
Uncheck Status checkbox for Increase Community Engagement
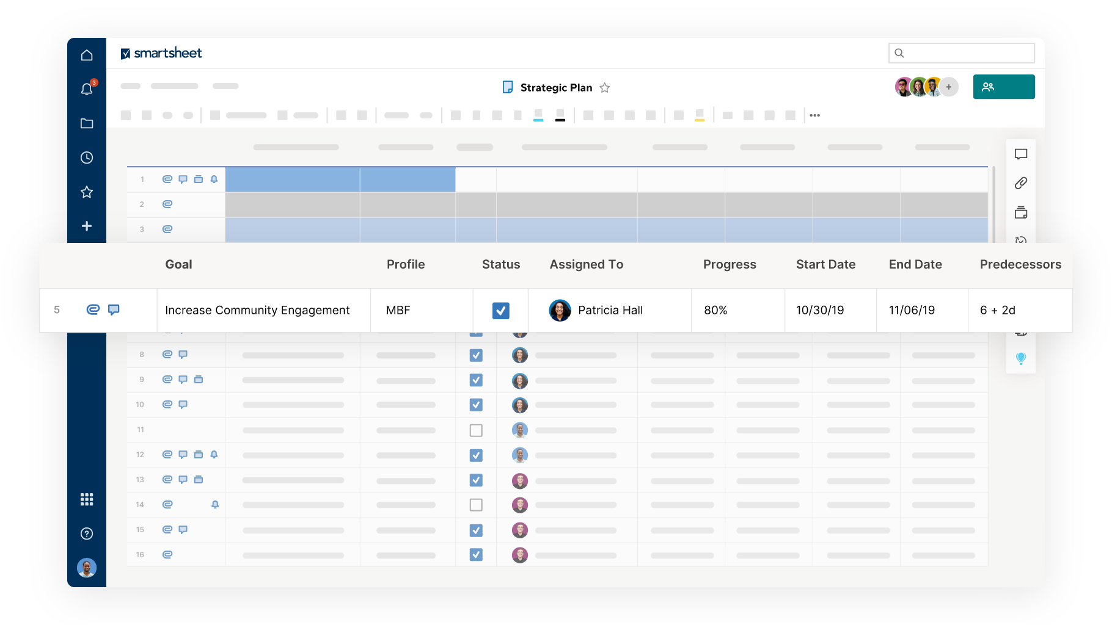pos(500,311)
